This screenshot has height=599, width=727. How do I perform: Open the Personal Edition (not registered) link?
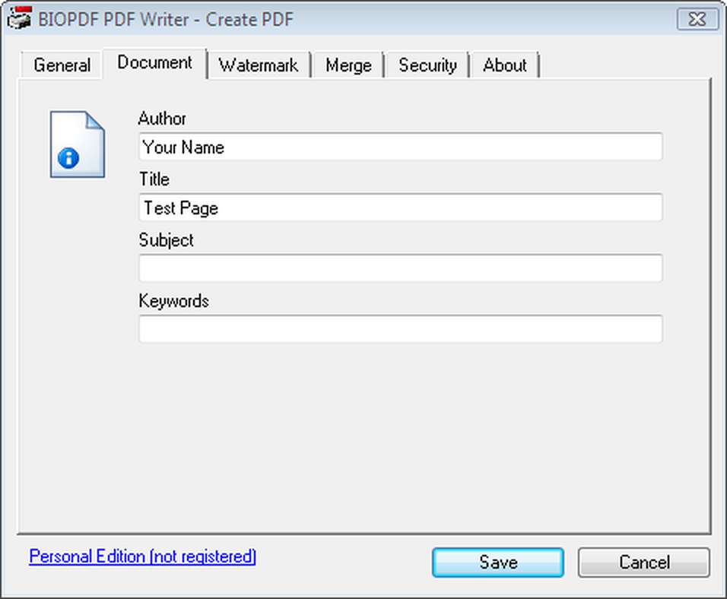[143, 556]
